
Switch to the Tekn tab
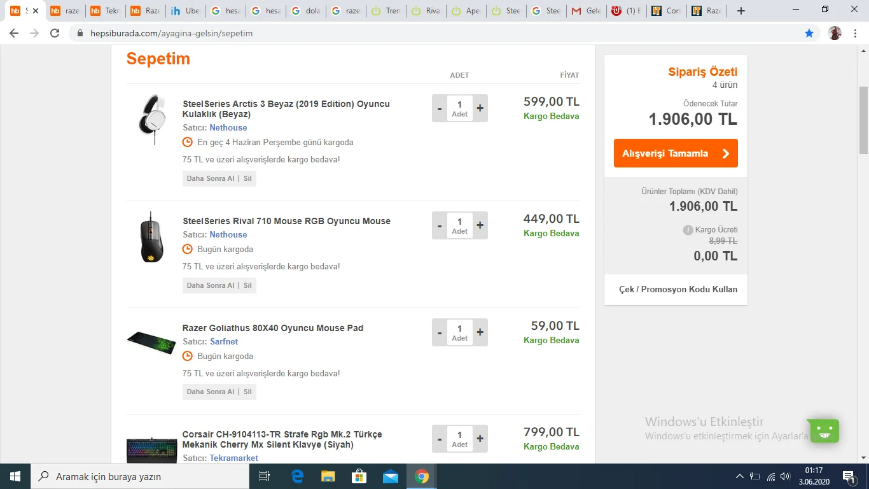106,11
